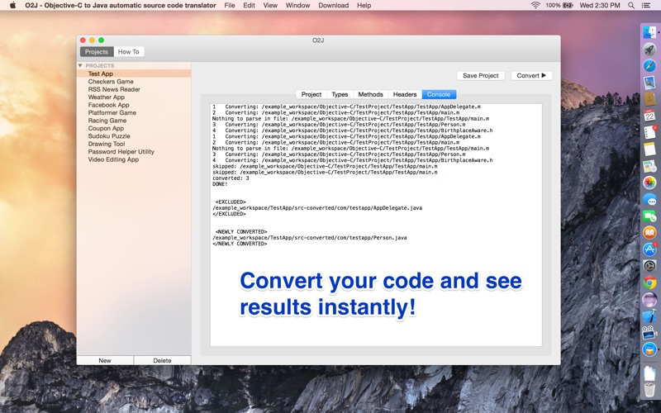Open the O2J app icon in dock
This screenshot has height=413, width=661.
tap(649, 349)
